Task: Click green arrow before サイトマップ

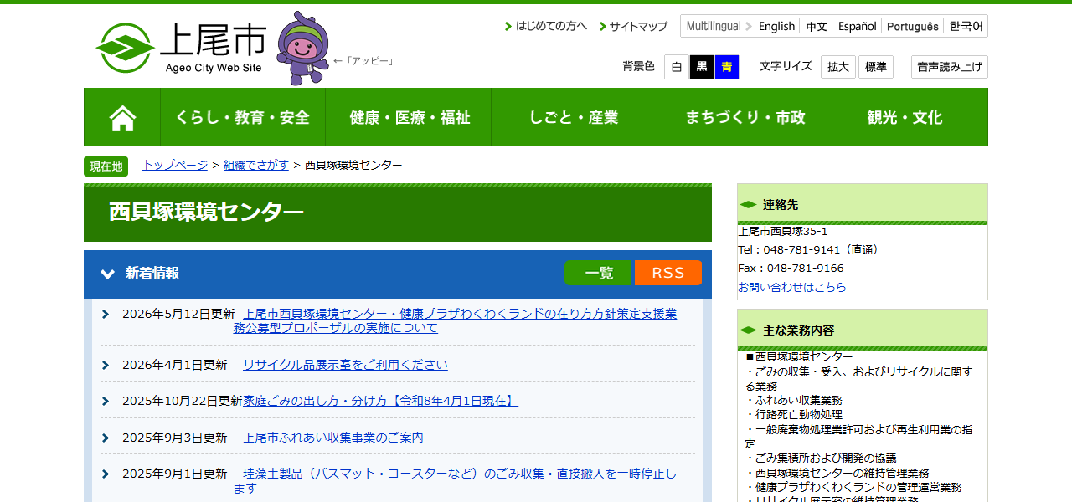Action: click(x=603, y=27)
